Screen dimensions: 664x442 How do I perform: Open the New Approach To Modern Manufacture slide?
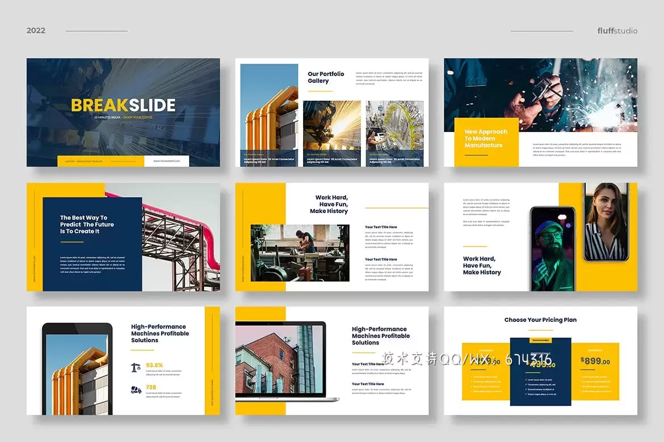point(540,112)
